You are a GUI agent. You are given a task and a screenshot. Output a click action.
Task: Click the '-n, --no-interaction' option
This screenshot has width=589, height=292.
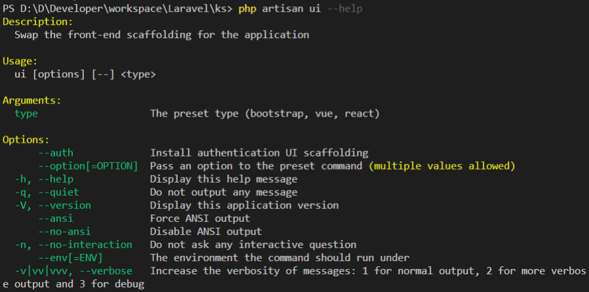coord(73,245)
